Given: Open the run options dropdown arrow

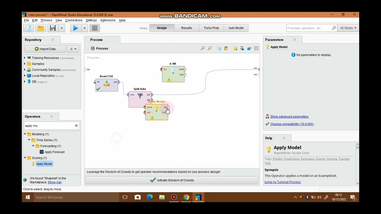Looking at the screenshot, I should [84, 28].
